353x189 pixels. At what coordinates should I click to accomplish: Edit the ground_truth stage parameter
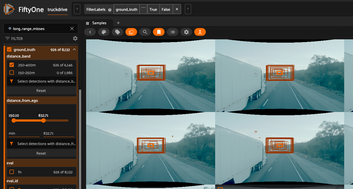pos(127,9)
